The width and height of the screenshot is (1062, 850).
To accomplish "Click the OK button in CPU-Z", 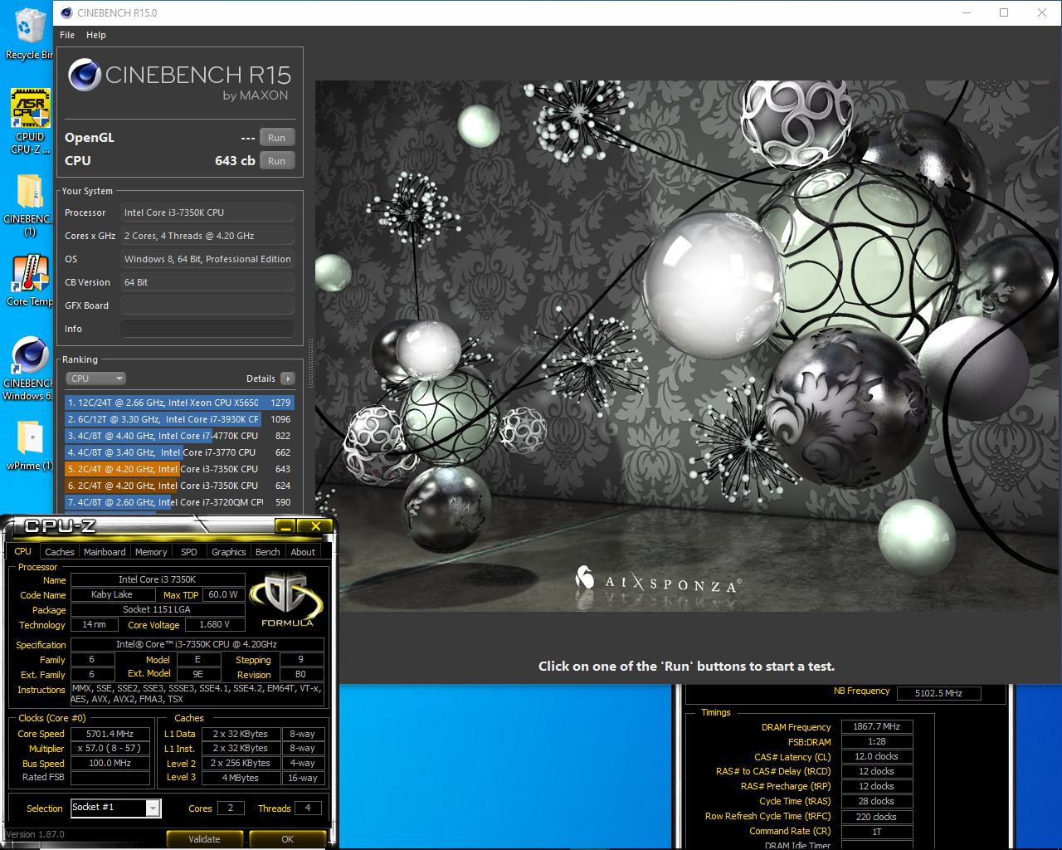I will [x=288, y=839].
